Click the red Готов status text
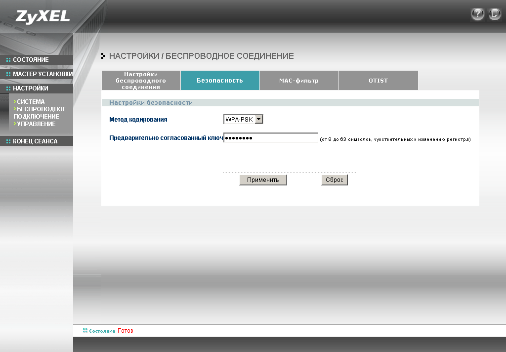Image resolution: width=506 pixels, height=352 pixels. pyautogui.click(x=126, y=331)
